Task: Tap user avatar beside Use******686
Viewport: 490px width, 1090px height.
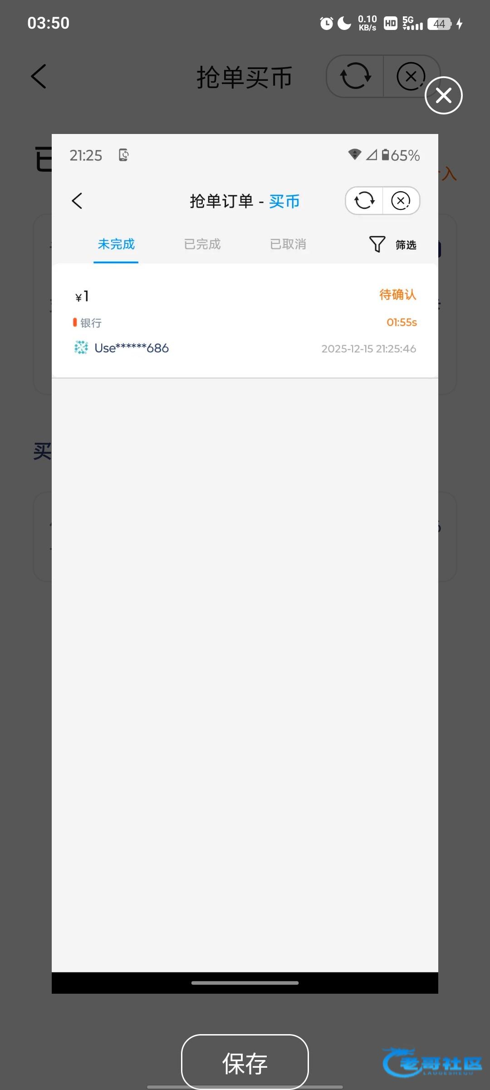Action: point(81,348)
